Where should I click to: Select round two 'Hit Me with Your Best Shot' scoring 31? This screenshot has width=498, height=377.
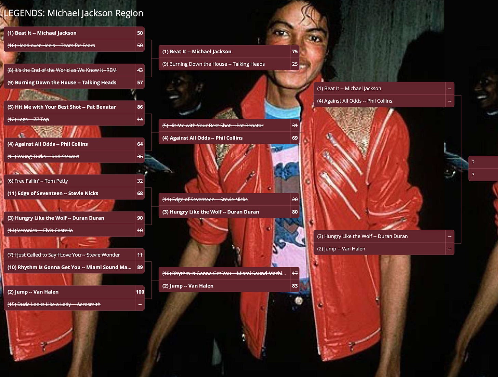[x=229, y=126]
